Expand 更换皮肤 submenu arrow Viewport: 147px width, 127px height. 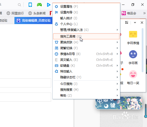point(117,42)
